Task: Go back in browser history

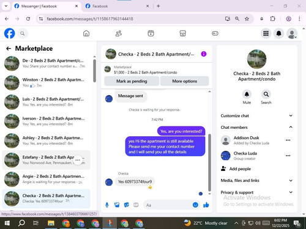Action: point(7,19)
